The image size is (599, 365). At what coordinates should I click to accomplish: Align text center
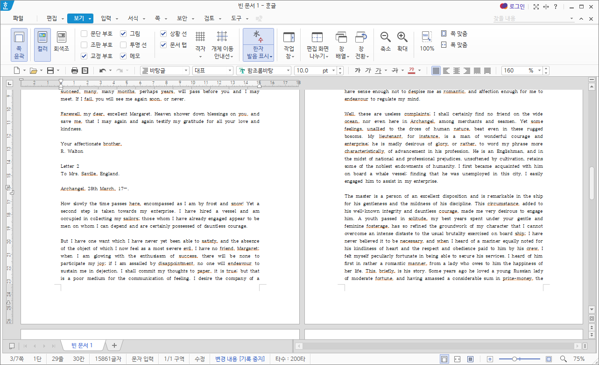click(x=457, y=71)
